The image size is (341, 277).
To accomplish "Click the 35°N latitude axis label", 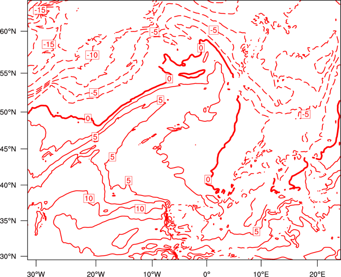I will [8, 221].
